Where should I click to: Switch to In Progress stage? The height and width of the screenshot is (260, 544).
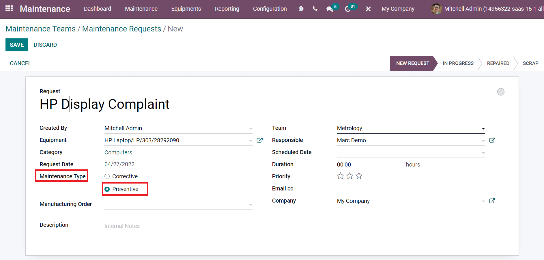tap(458, 63)
